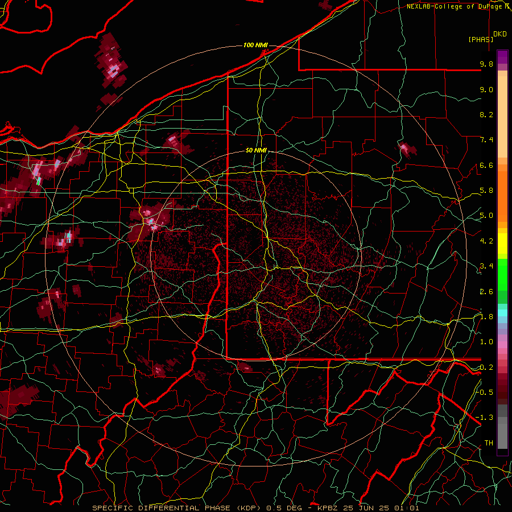
Task: Click the 7.4 legend value
Action: [x=486, y=140]
